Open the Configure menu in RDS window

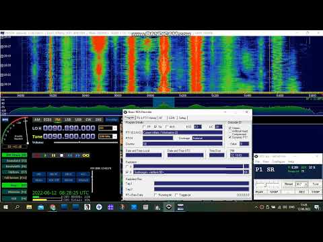coord(279,161)
